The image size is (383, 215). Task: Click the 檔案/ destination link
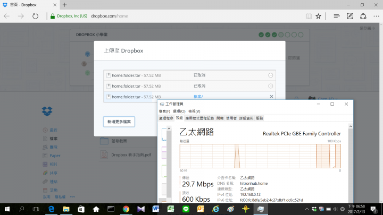tap(198, 97)
